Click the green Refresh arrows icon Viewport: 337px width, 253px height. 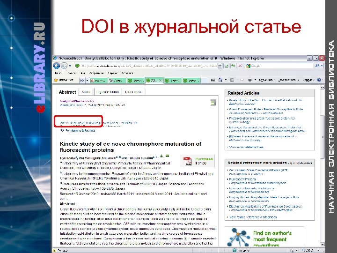pos(233,66)
